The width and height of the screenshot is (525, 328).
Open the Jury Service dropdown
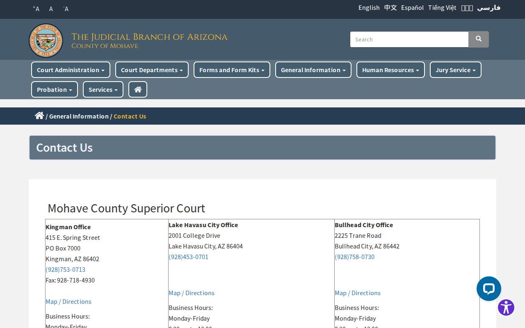pyautogui.click(x=456, y=70)
